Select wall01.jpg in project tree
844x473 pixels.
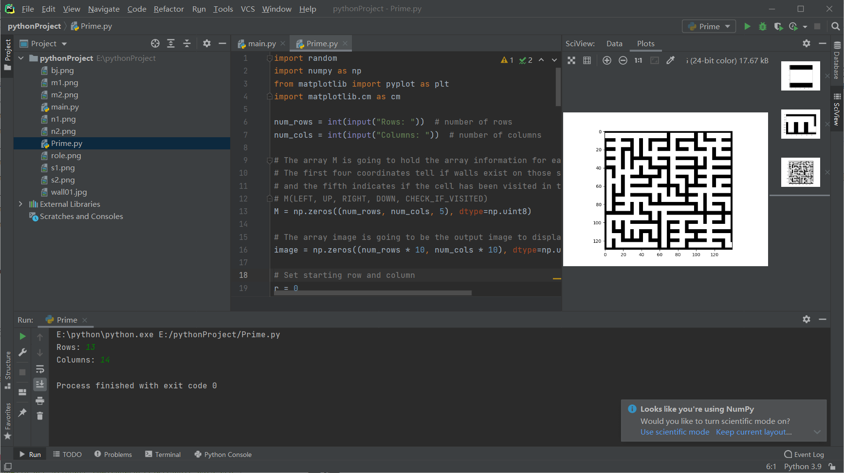coord(69,192)
